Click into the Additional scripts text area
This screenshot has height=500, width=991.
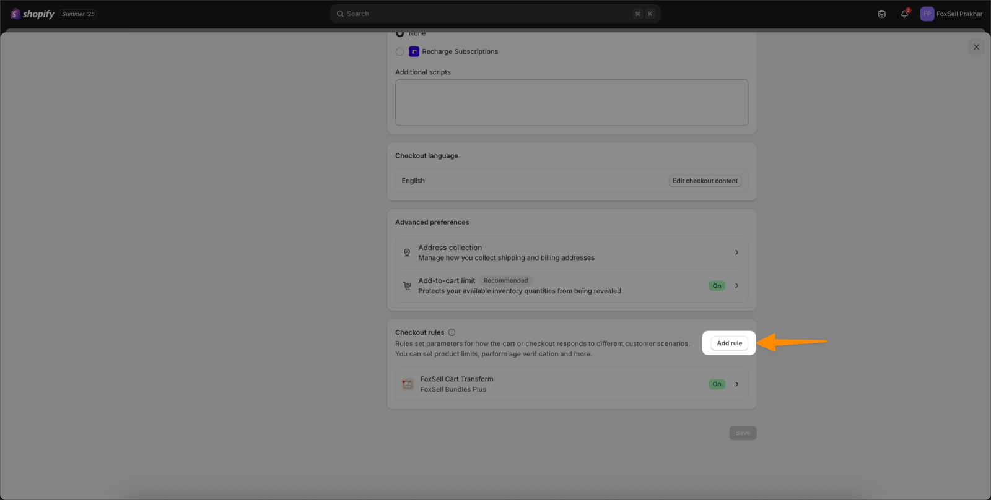[x=572, y=102]
